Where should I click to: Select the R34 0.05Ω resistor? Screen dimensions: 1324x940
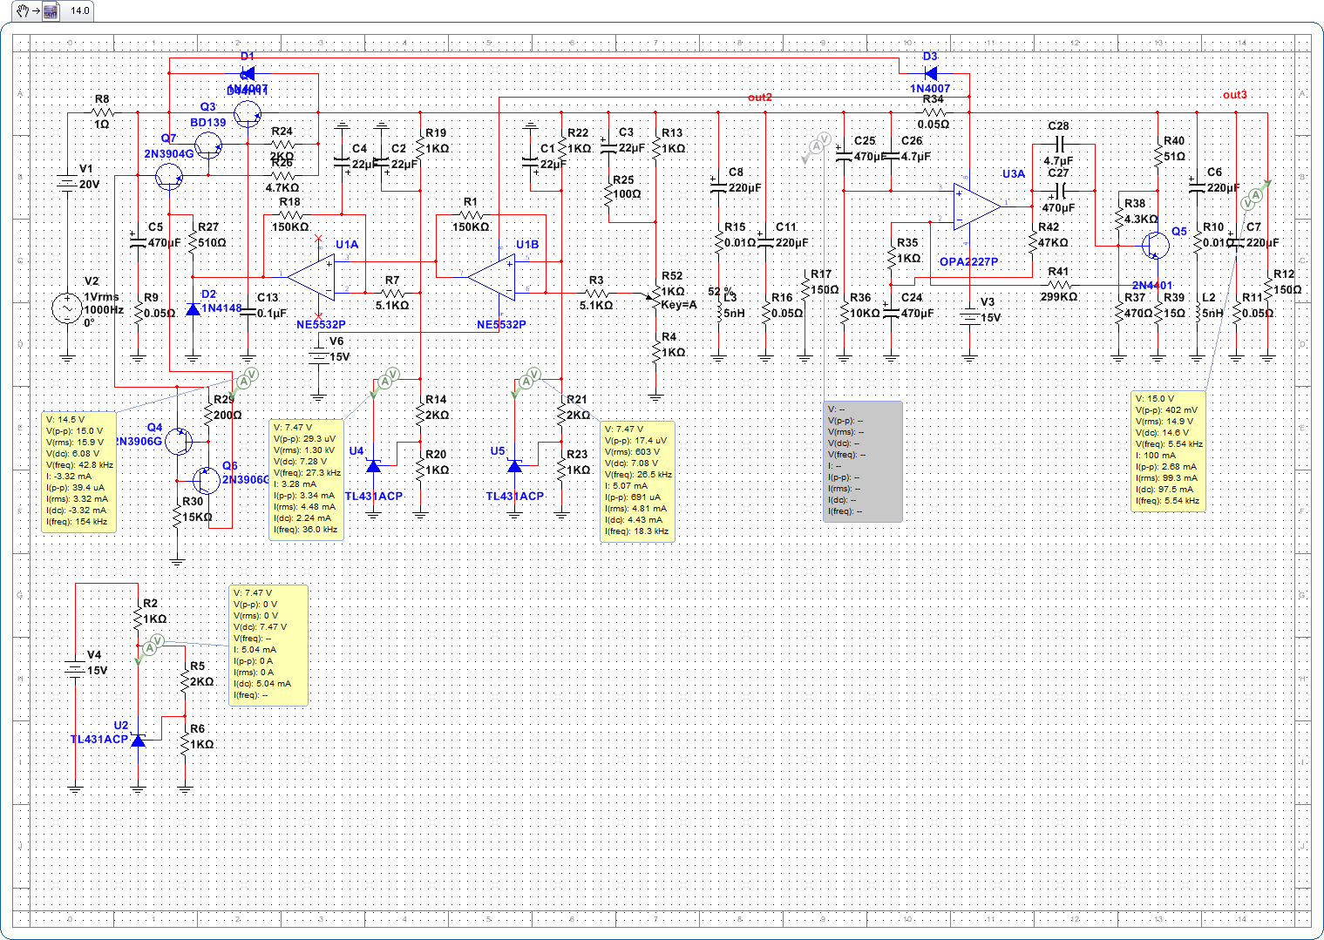click(934, 112)
